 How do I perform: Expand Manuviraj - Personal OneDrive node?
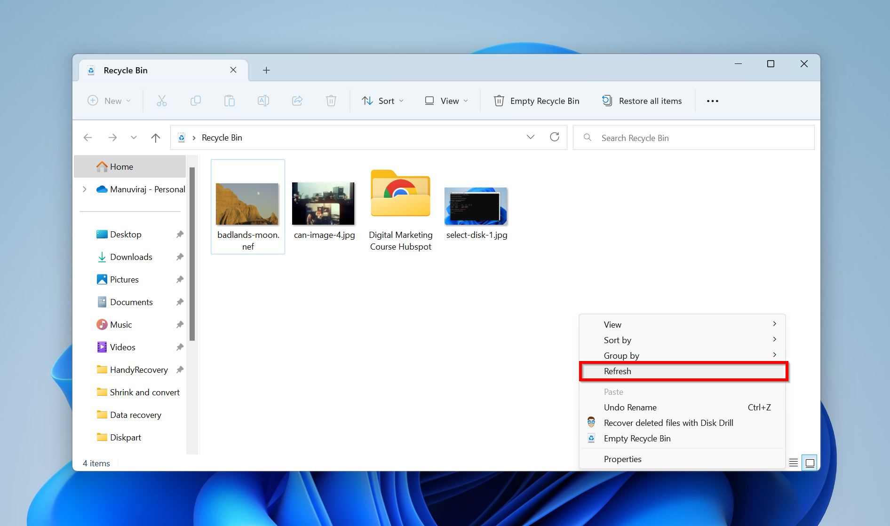click(85, 189)
